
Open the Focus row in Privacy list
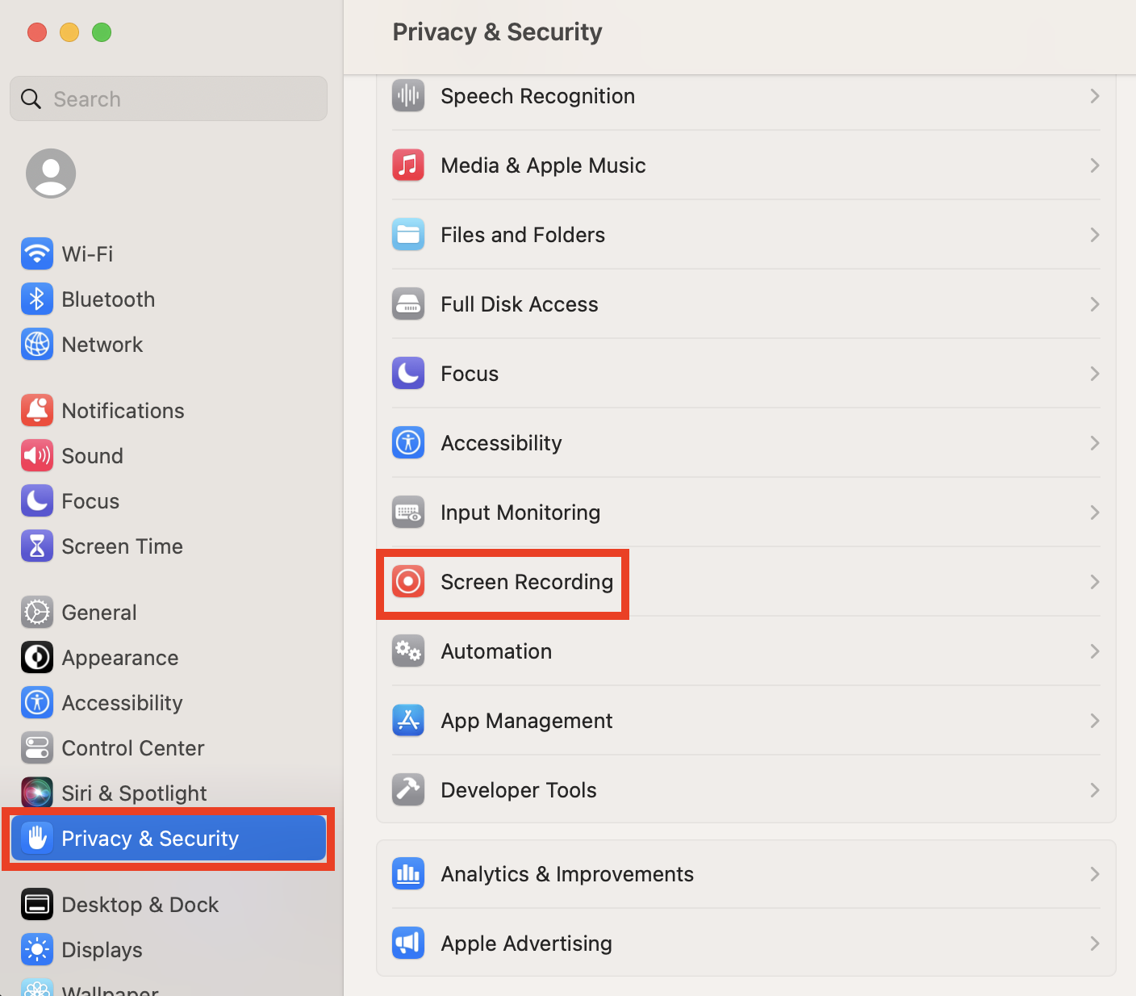[470, 374]
